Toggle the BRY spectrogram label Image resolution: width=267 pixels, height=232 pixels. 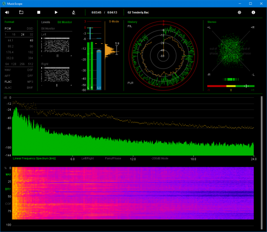tap(8, 189)
